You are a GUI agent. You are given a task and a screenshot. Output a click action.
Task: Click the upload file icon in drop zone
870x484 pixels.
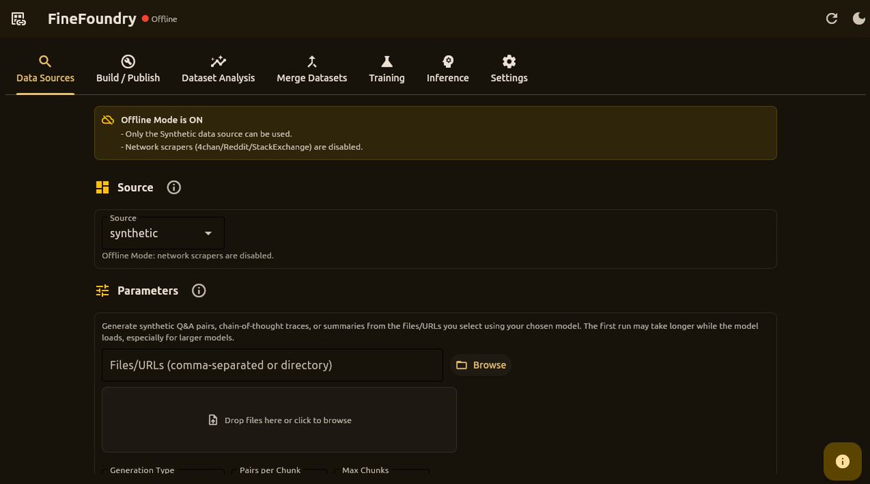(x=213, y=420)
